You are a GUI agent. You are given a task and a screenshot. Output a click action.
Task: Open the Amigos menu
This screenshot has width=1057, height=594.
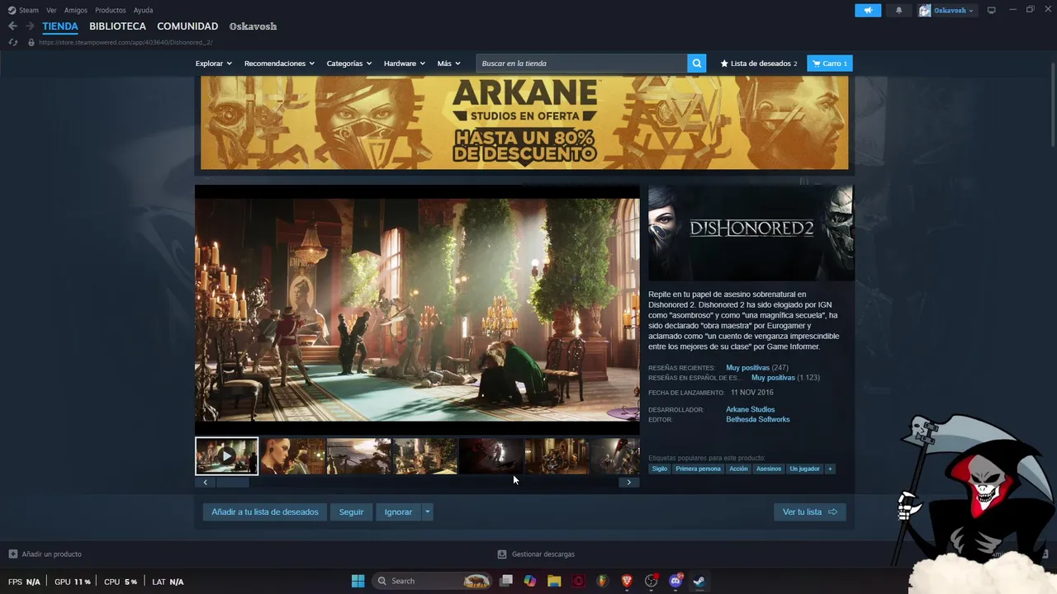(76, 10)
